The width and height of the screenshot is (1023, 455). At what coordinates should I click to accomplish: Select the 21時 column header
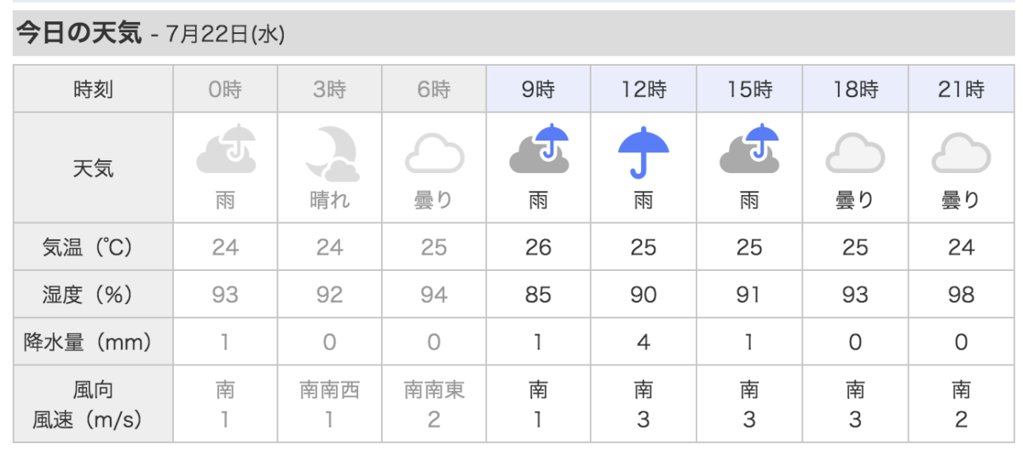[961, 89]
